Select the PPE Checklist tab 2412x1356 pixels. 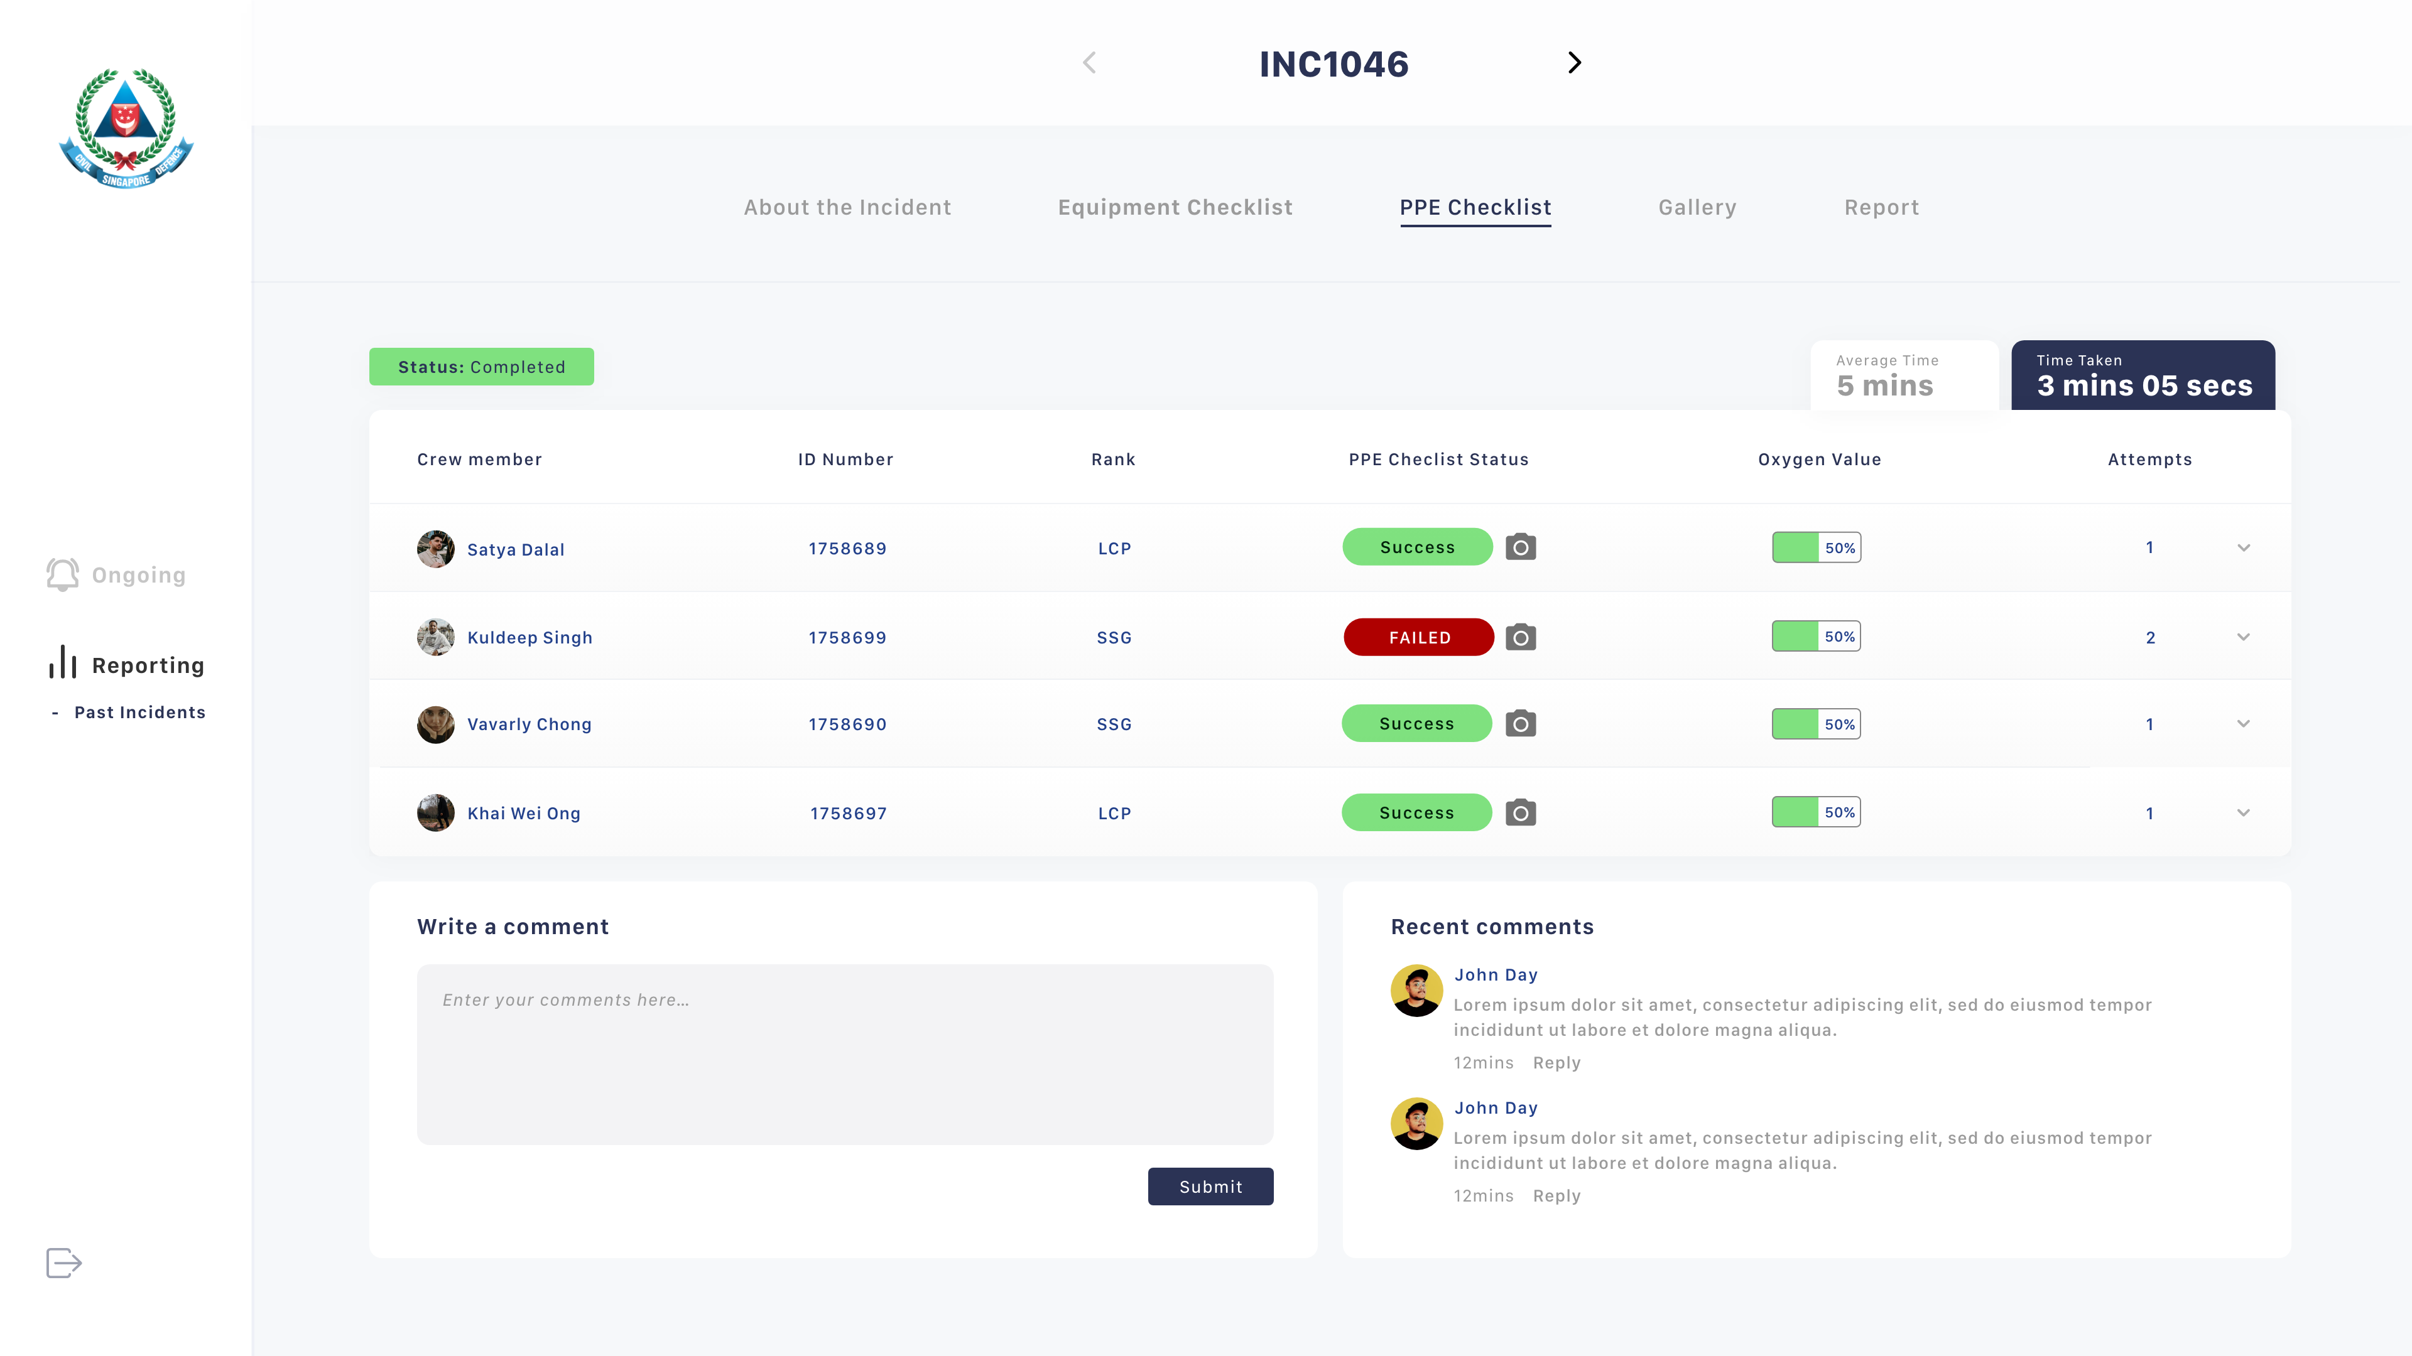click(1475, 208)
